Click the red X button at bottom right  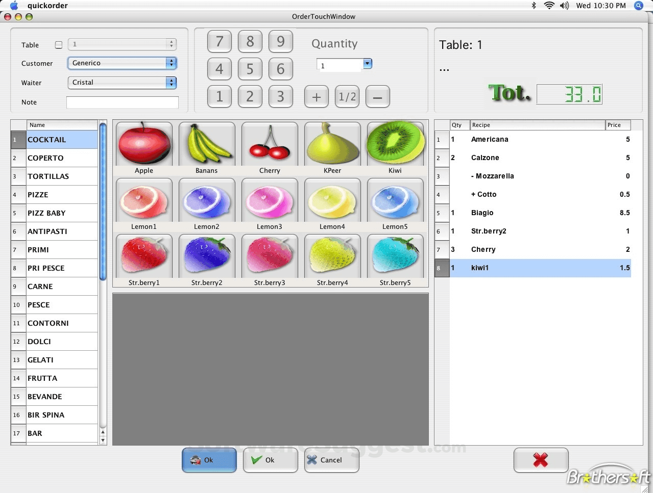point(541,460)
